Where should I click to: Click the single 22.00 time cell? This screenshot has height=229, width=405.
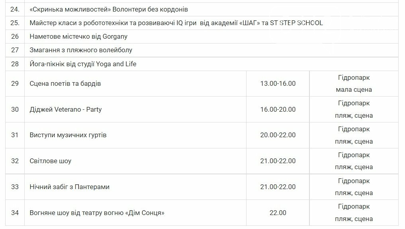coord(278,213)
